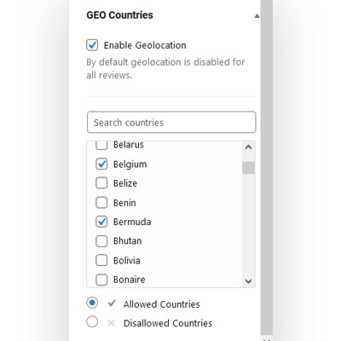
Task: Disable the Enable Geolocation checkbox
Action: point(92,45)
